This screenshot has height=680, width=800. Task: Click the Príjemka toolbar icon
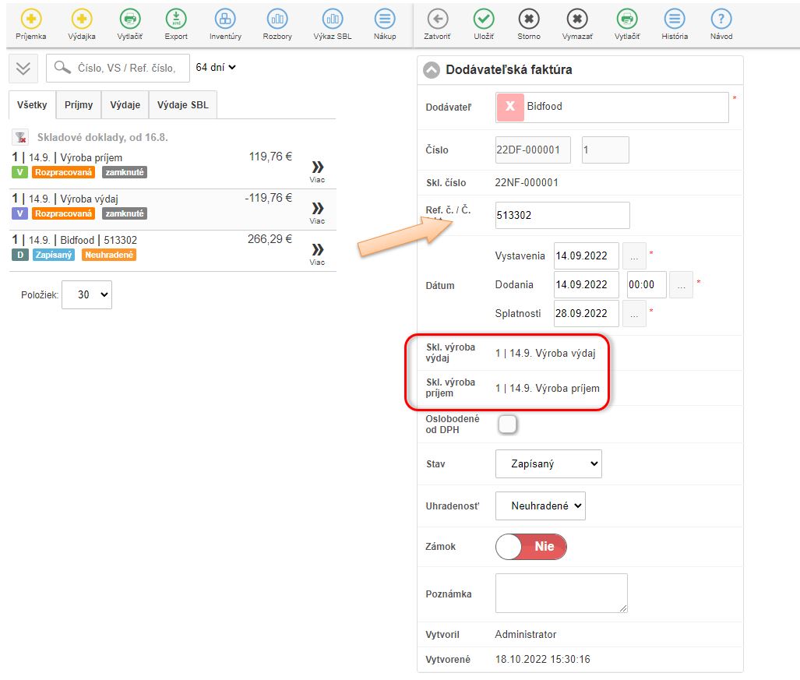point(31,19)
